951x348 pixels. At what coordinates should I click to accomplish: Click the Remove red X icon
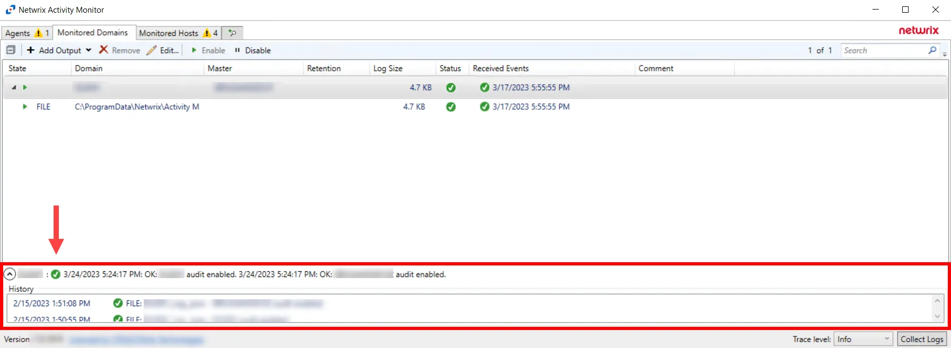[x=104, y=50]
